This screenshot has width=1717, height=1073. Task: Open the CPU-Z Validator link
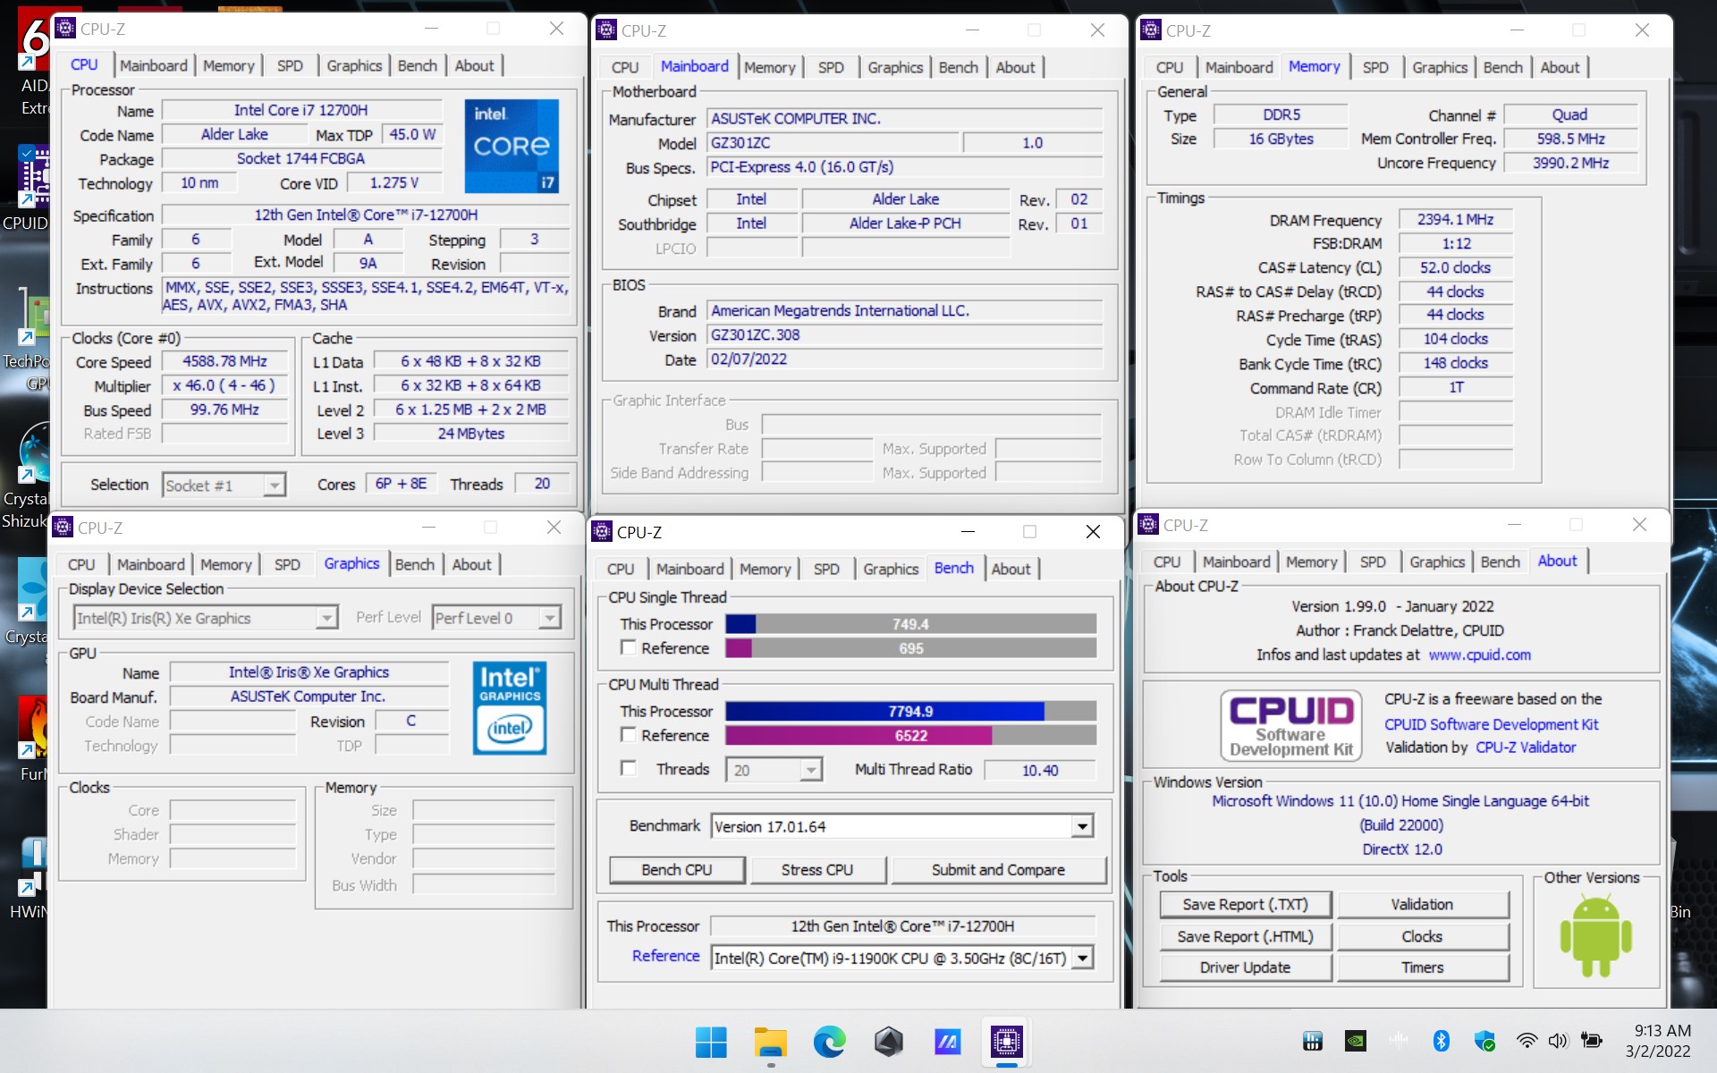(x=1526, y=748)
